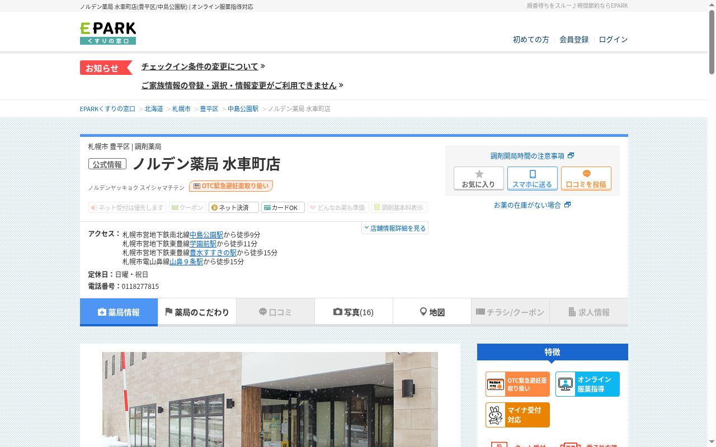Image resolution: width=716 pixels, height=447 pixels.
Task: Click ログイン link
Action: tap(613, 40)
